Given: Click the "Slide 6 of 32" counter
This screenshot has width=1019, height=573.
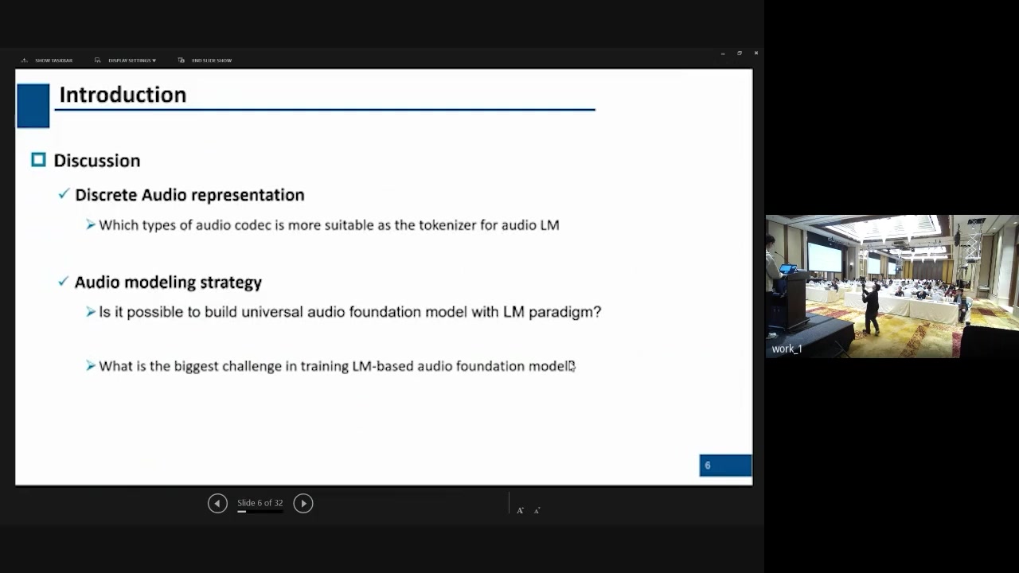Looking at the screenshot, I should (260, 503).
